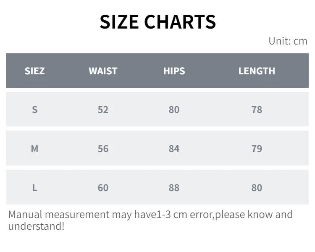
Task: Select the Unit: cm label
Action: pyautogui.click(x=288, y=41)
